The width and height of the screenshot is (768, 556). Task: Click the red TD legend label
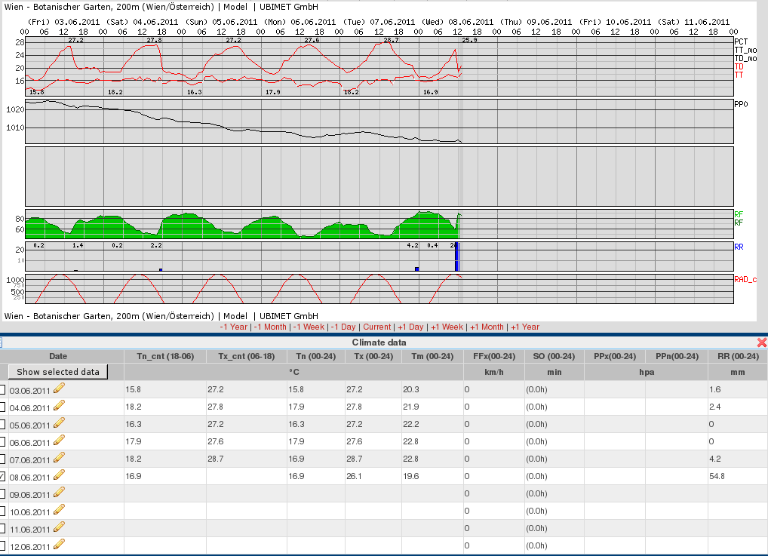click(739, 66)
